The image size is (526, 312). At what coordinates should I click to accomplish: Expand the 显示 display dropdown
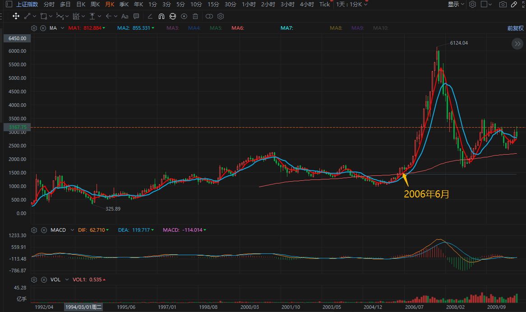coord(456,5)
